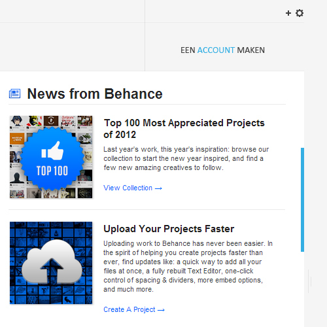This screenshot has width=327, height=327.
Task: Click the thumbs-up icon on the blue badge
Action: pos(52,150)
